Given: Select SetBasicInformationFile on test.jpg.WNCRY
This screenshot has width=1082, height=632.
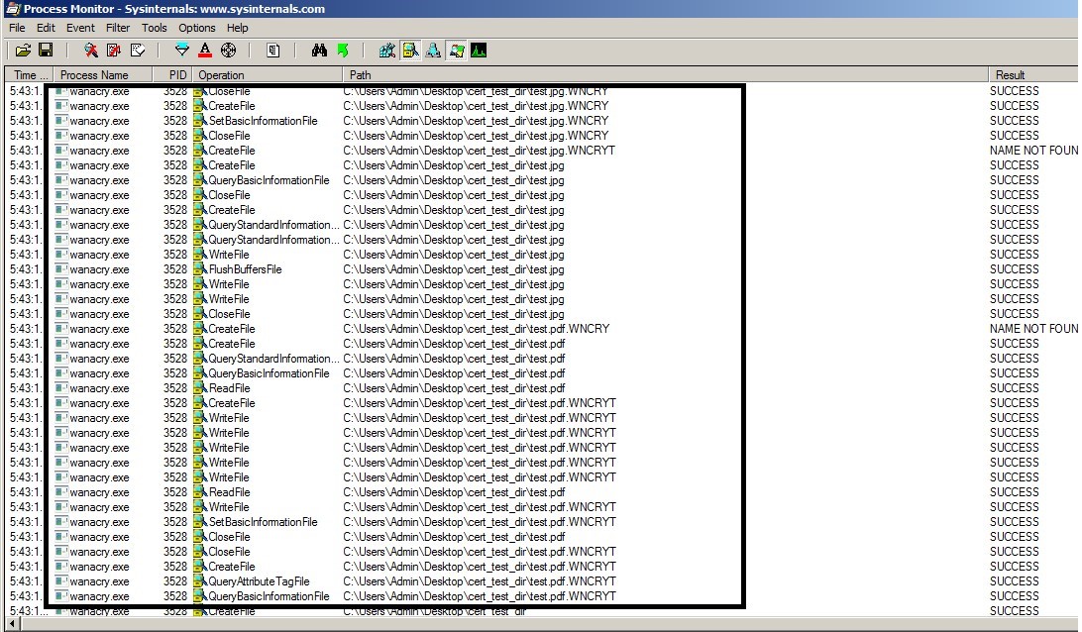Looking at the screenshot, I should click(263, 121).
